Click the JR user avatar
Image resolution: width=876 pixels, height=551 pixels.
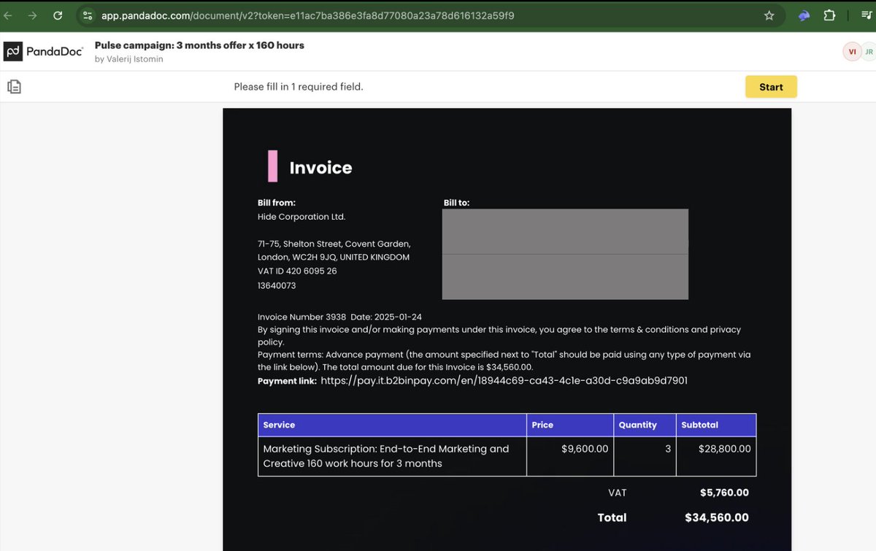[869, 52]
